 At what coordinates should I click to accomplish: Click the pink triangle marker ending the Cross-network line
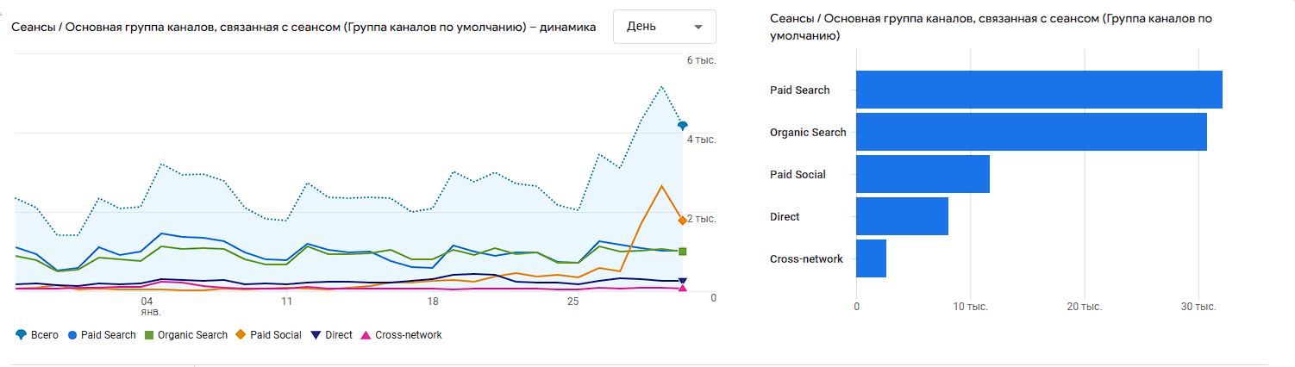[682, 288]
